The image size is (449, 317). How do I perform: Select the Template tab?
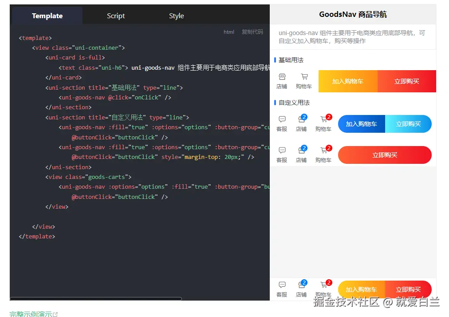pyautogui.click(x=47, y=15)
